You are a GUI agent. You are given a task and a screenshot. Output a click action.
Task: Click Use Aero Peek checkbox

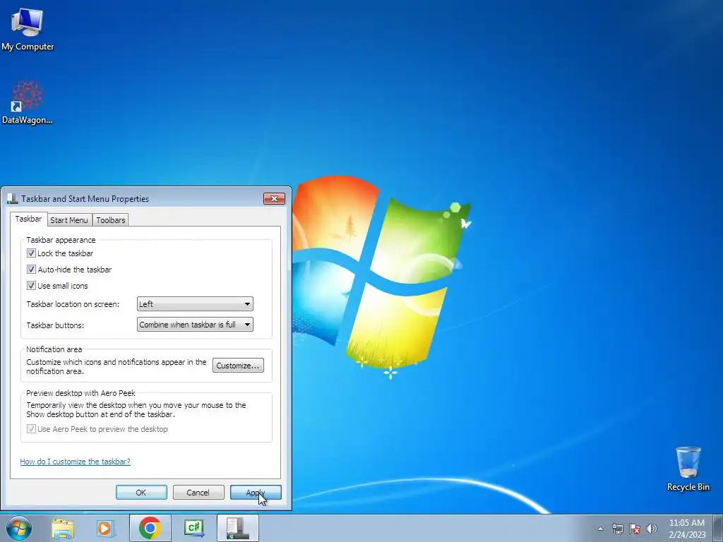click(31, 428)
